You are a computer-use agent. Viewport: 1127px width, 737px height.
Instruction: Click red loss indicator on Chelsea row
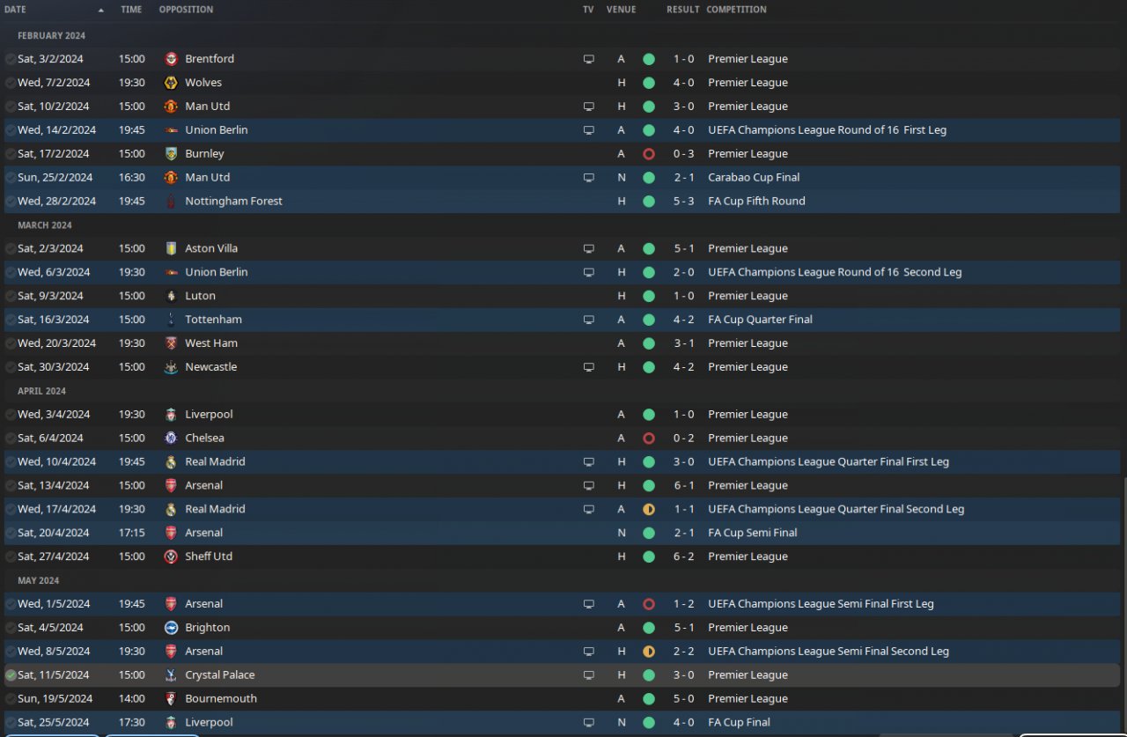tap(649, 439)
